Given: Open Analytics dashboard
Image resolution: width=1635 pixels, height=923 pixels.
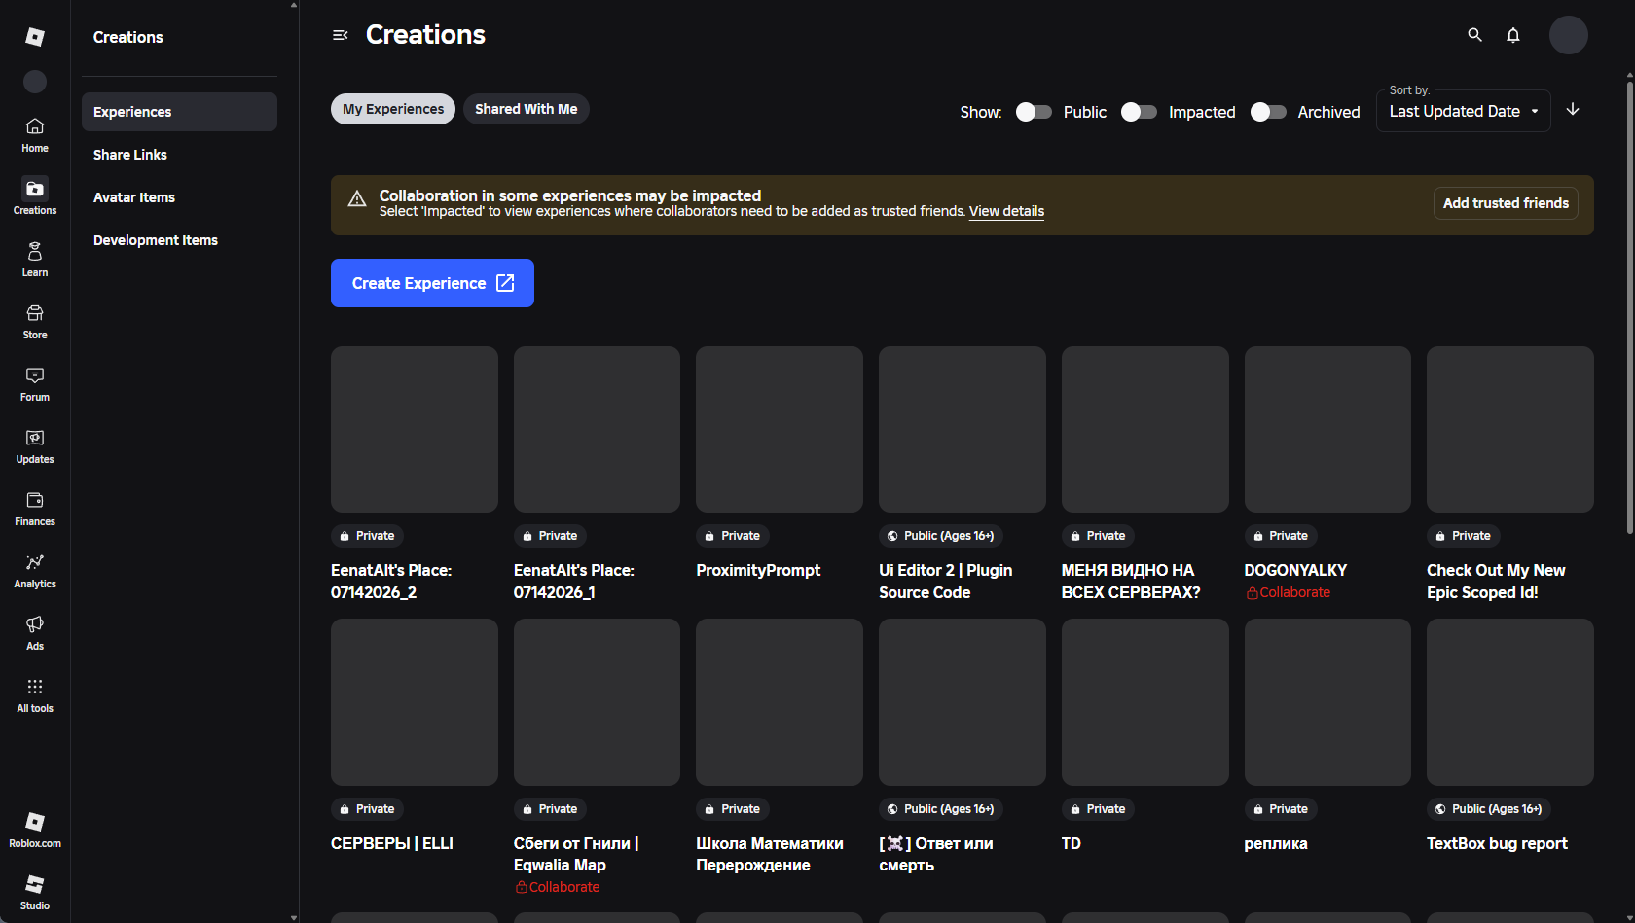Looking at the screenshot, I should click(x=35, y=571).
